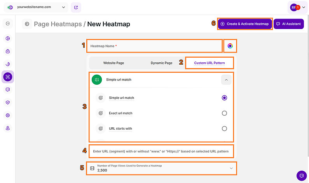
Task: Switch to the Dynamic Page tab
Action: pyautogui.click(x=161, y=63)
